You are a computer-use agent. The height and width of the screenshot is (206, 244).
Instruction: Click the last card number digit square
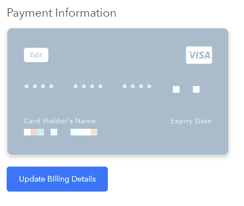[x=196, y=89]
